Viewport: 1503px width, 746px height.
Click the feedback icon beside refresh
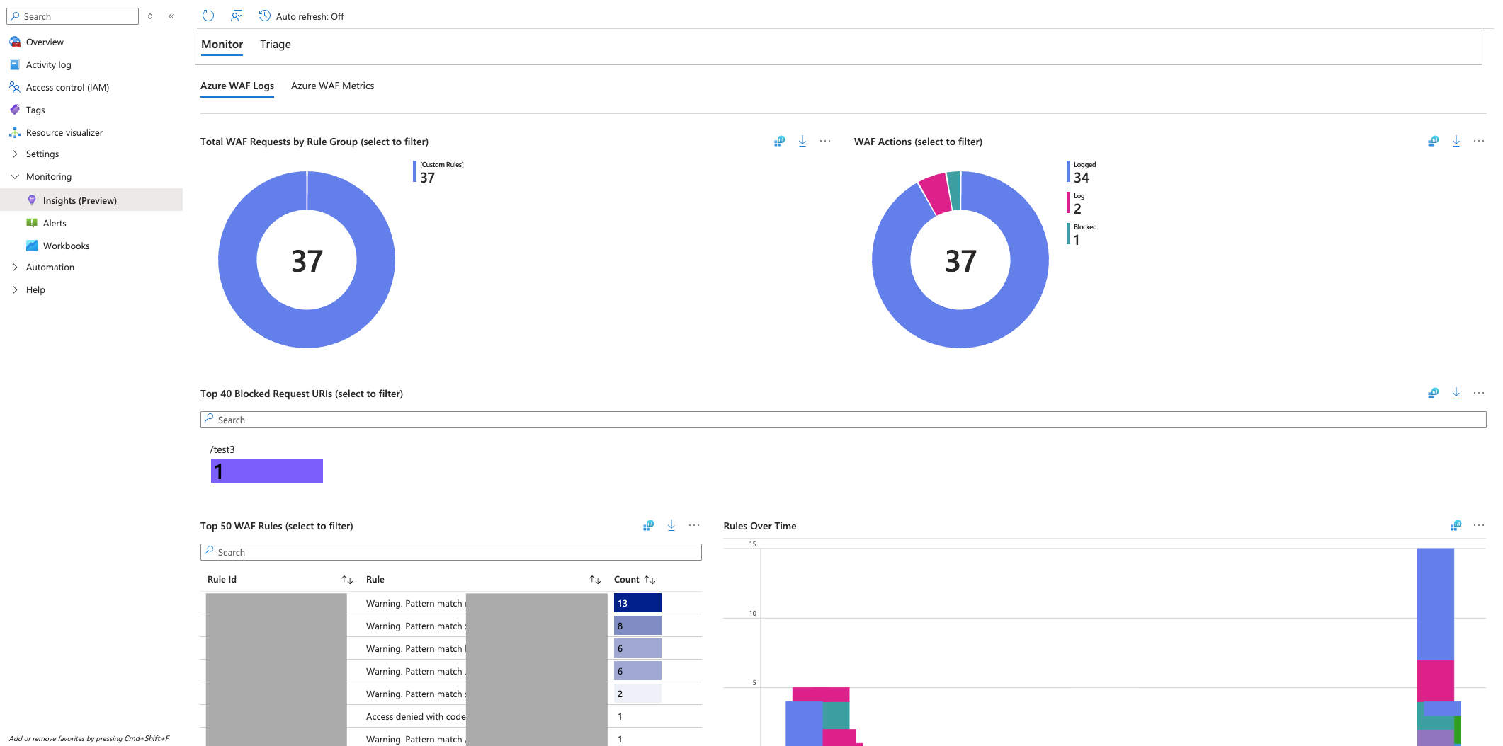point(237,16)
